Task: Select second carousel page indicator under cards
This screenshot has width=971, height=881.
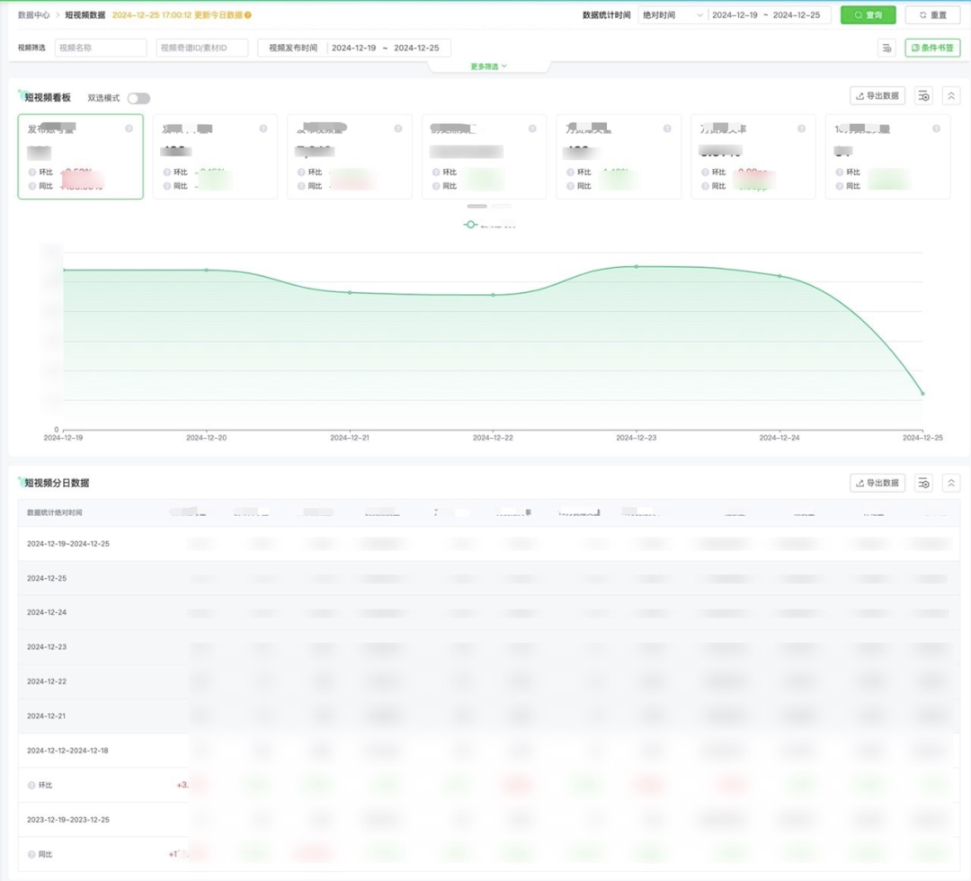Action: [x=501, y=206]
